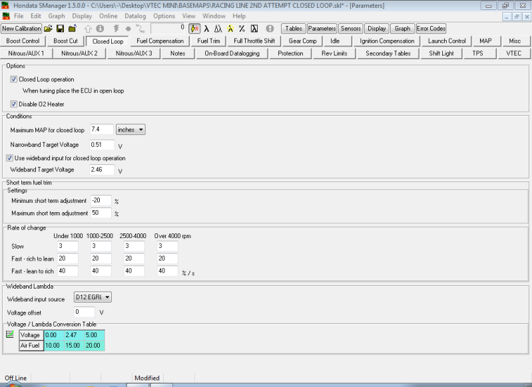The height and width of the screenshot is (387, 532).
Task: Click the New Calibration button
Action: coord(21,29)
